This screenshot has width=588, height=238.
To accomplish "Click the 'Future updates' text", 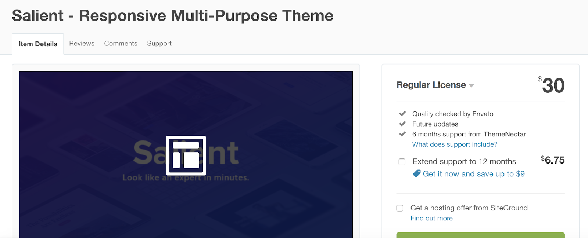I will coord(435,124).
